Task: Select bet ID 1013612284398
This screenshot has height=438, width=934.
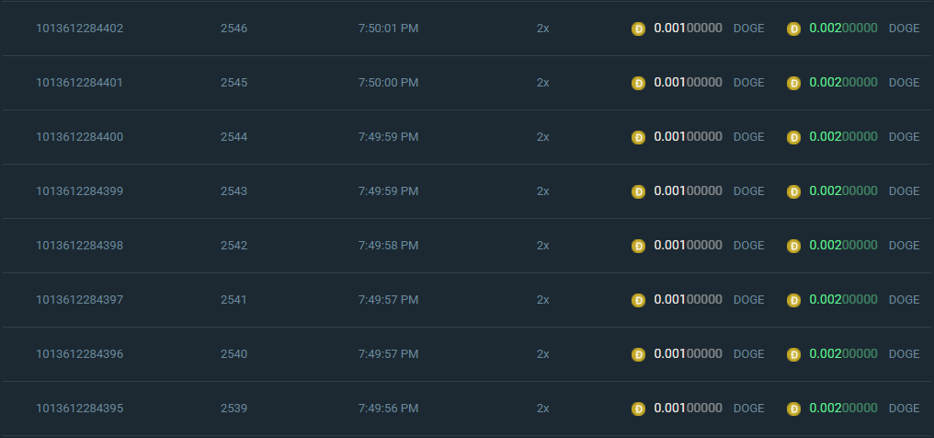Action: click(x=80, y=246)
